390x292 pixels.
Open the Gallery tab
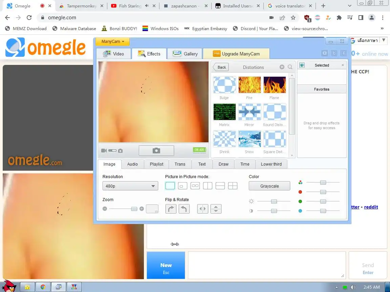click(185, 54)
